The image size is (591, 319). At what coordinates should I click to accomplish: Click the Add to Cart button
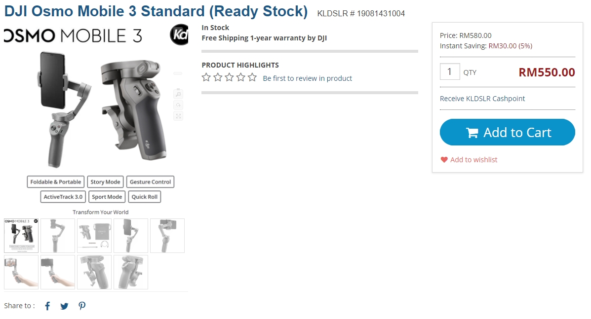coord(507,132)
